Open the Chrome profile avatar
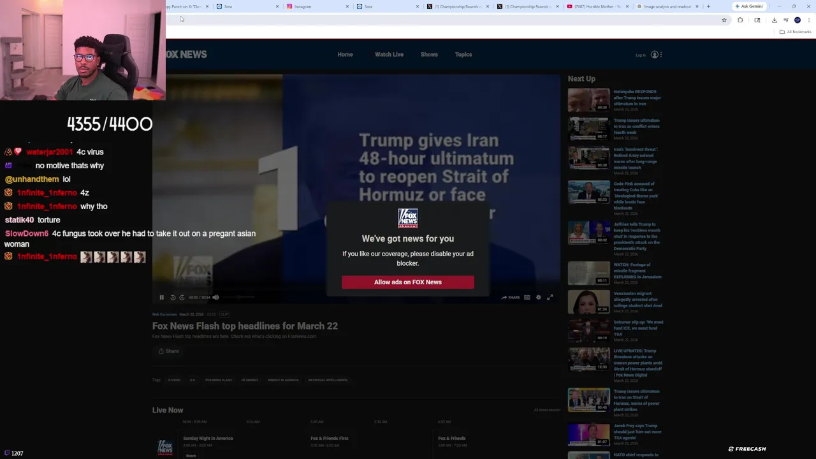 (797, 20)
